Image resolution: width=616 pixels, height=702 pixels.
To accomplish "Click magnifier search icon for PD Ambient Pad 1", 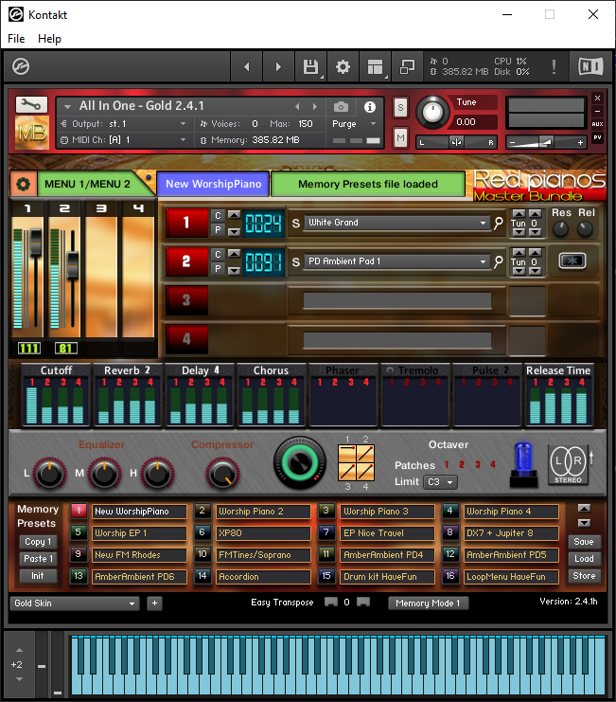I will (x=499, y=261).
